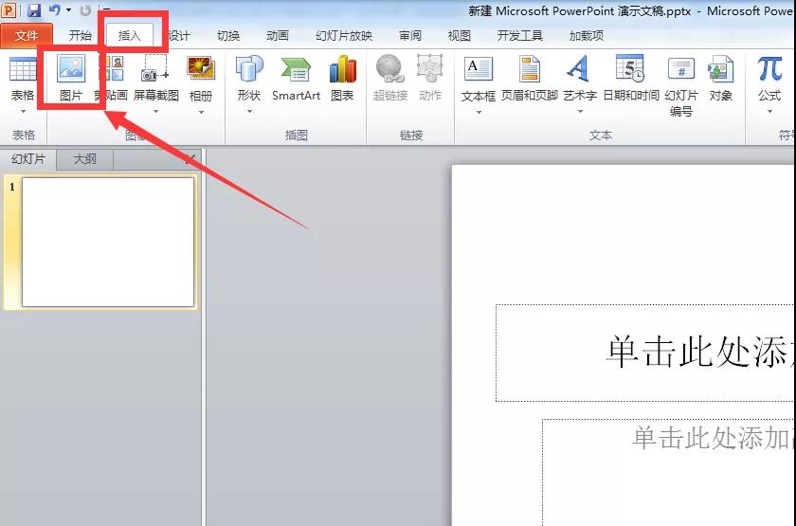Switch to the 加载项 ribbon tab

click(587, 36)
